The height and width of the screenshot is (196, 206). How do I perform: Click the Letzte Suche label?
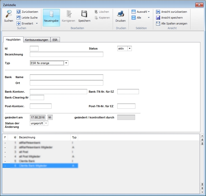pos(30,18)
